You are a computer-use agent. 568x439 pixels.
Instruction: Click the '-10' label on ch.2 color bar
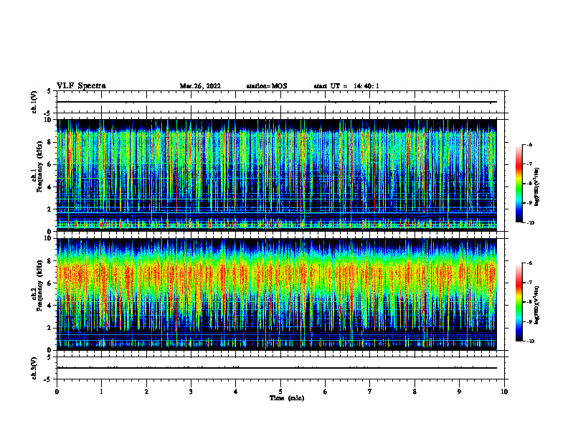(x=530, y=341)
